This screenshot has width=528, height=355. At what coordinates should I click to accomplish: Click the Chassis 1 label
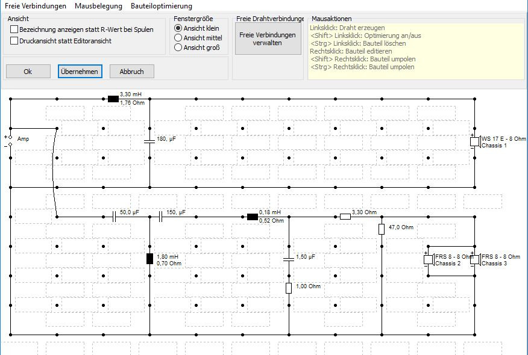click(x=494, y=145)
